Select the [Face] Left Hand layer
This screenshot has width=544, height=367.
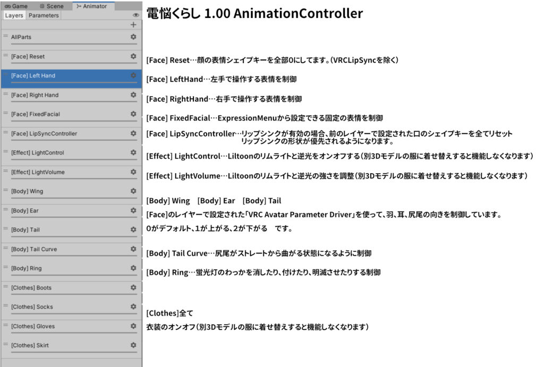[x=71, y=78]
